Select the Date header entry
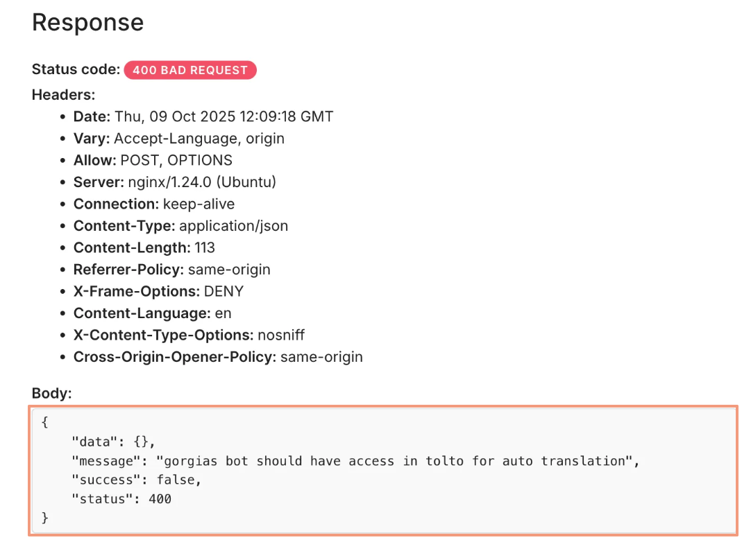Screen dimensions: 751x542 tap(203, 116)
